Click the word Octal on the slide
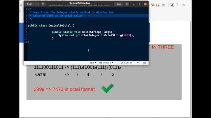 41,74
